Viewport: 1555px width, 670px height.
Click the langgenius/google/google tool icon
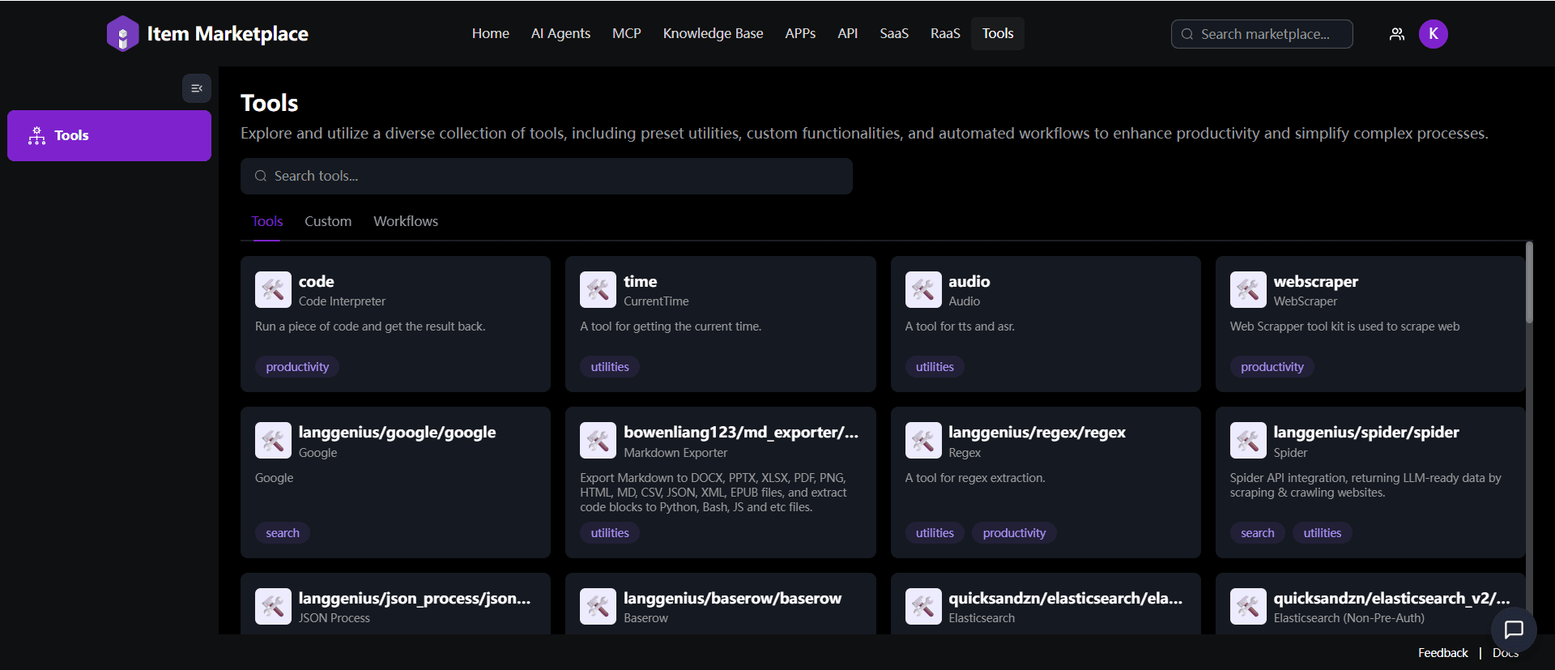[273, 441]
